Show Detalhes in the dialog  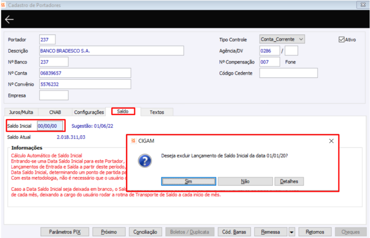289,182
